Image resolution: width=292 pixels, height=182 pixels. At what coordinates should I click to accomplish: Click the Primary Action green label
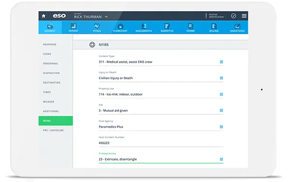[x=107, y=153]
